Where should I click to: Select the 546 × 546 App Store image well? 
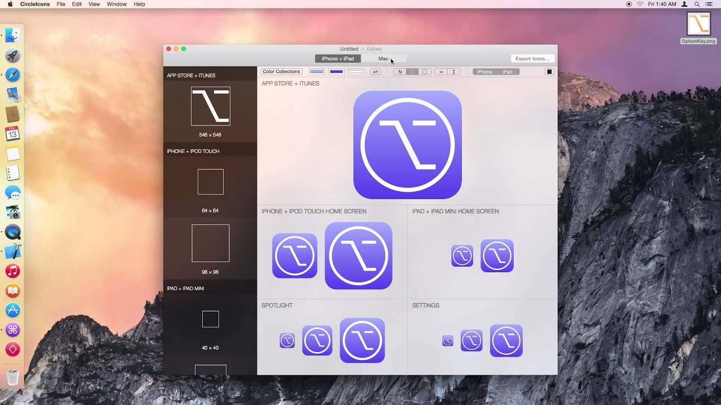point(211,106)
